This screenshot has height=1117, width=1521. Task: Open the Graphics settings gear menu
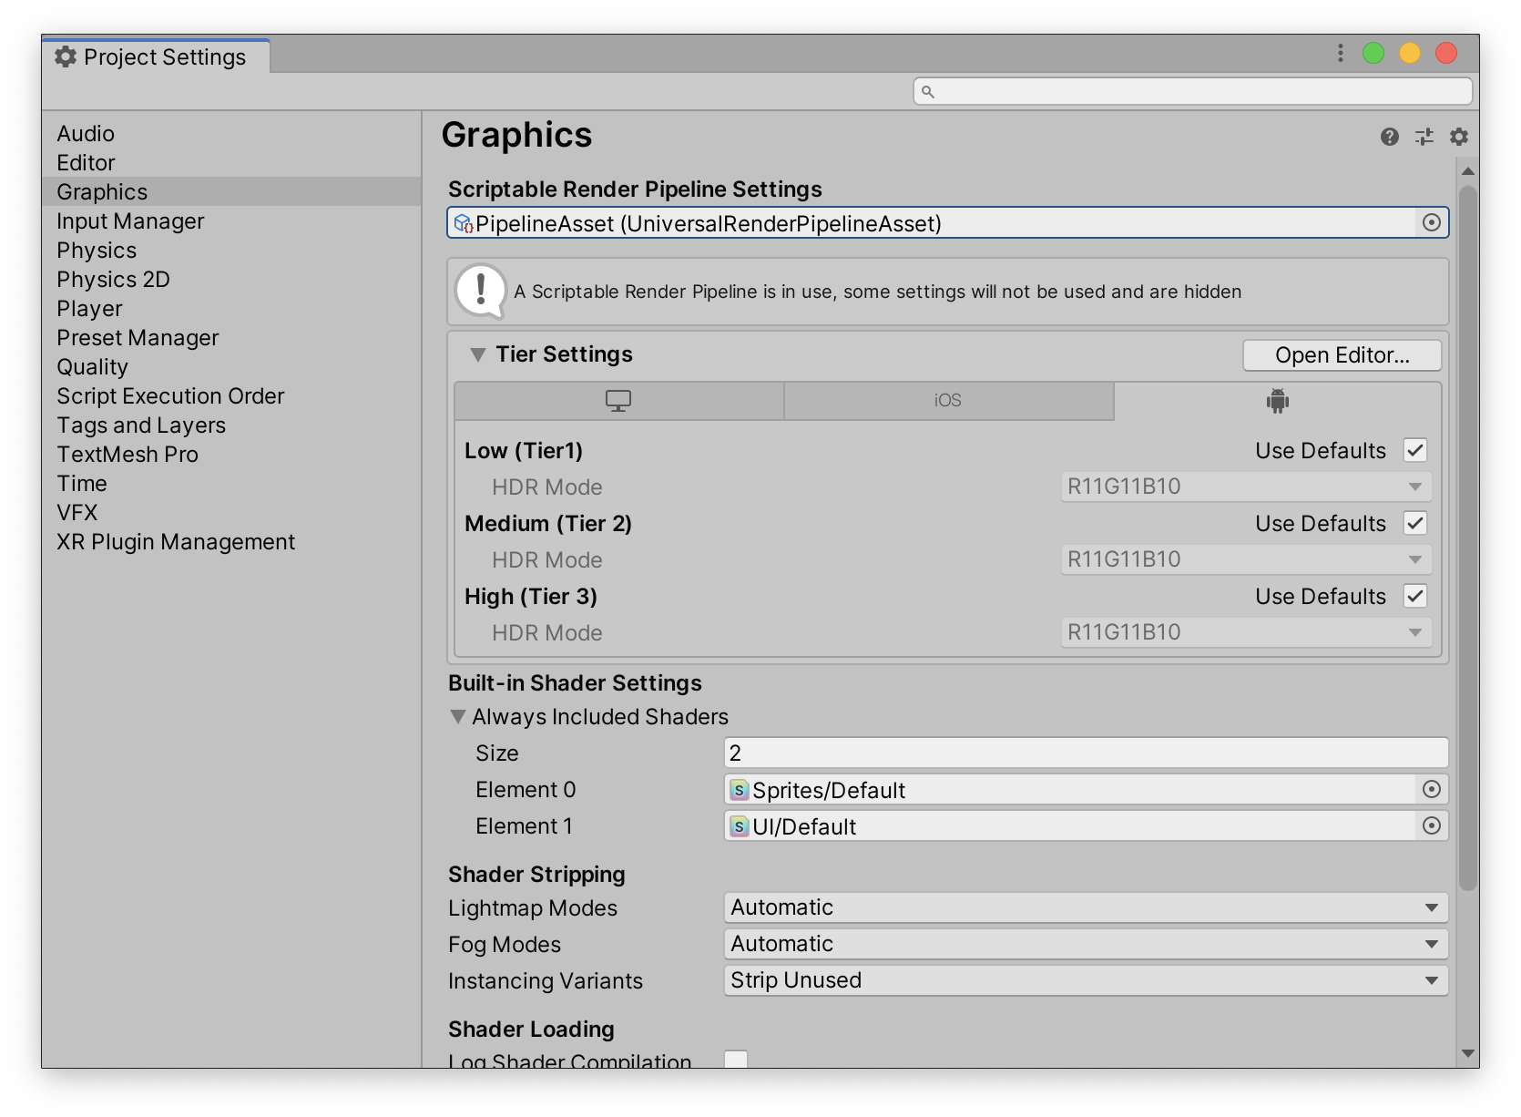(x=1459, y=137)
